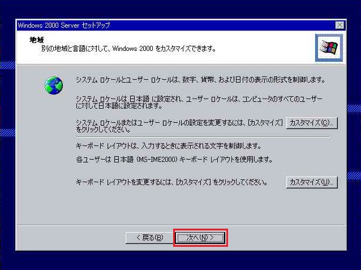Click text キーボード レイアウトを変更するには
The width and height of the screenshot is (361, 270).
[172, 182]
